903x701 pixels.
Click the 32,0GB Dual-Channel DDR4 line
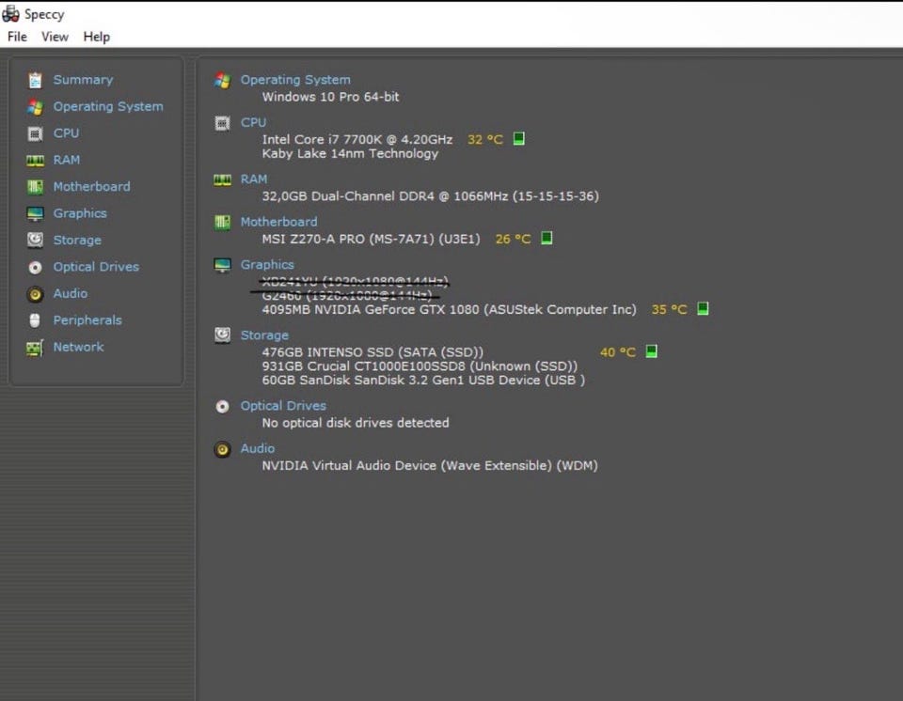(x=430, y=196)
